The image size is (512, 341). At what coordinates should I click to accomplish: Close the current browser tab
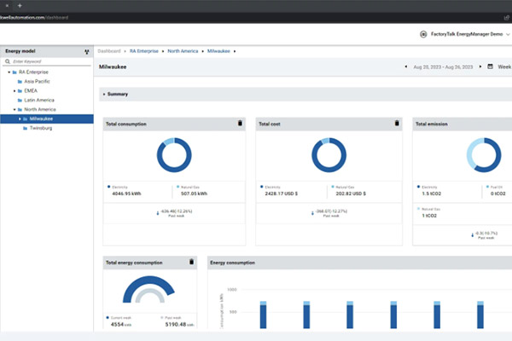pyautogui.click(x=7, y=6)
